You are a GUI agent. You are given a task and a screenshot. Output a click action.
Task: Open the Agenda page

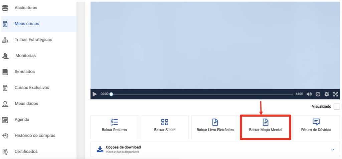pos(22,120)
